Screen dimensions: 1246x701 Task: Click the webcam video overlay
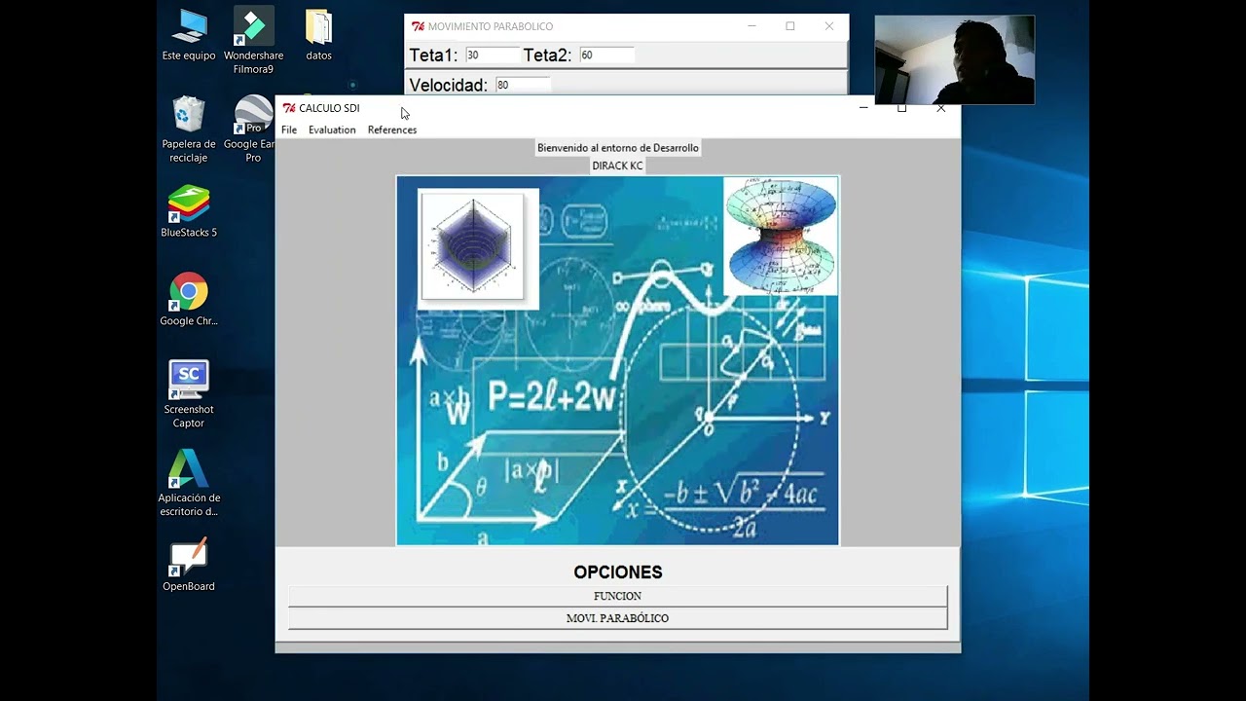tap(954, 59)
